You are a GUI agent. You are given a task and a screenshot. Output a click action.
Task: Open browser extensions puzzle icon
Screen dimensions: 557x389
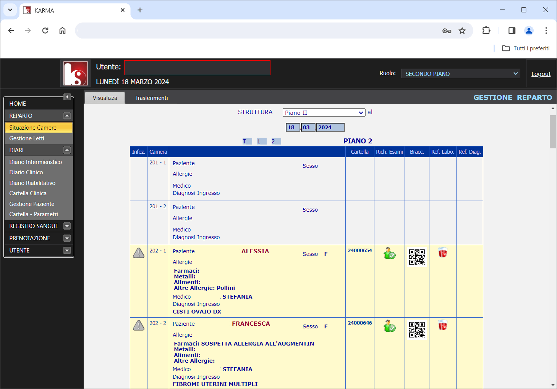click(486, 31)
